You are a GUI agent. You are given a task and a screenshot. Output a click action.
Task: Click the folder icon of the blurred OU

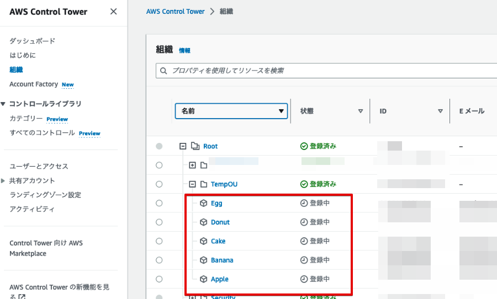pos(204,165)
